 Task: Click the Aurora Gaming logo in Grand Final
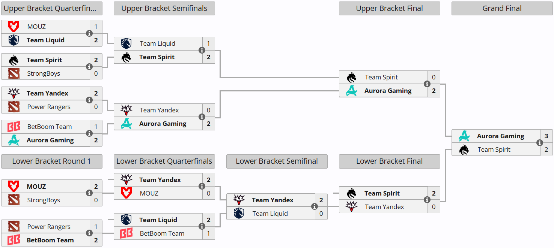click(464, 136)
